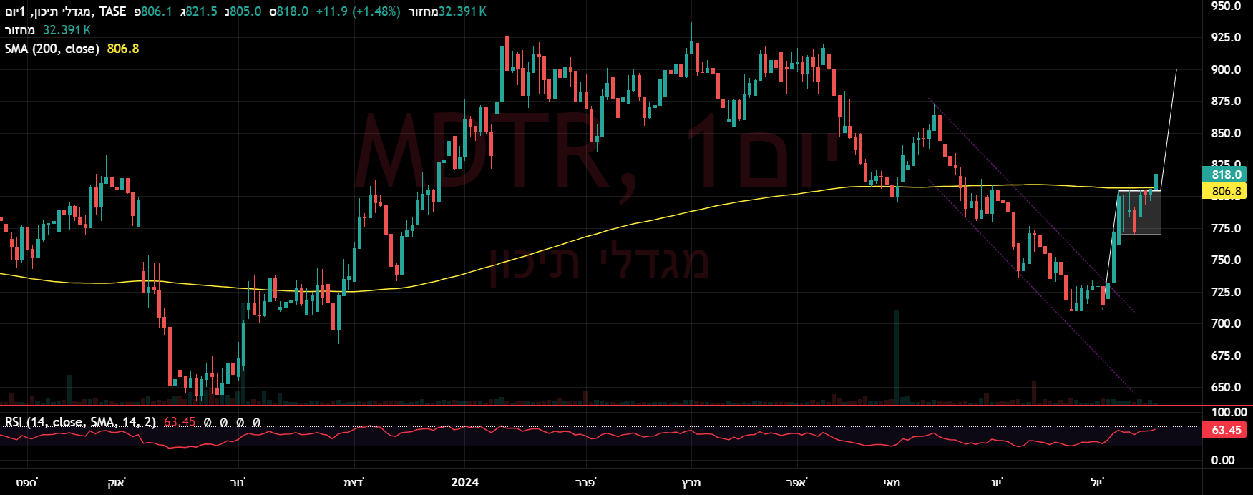1253x495 pixels.
Task: Click the 675.0 price axis label
Action: [x=1226, y=356]
